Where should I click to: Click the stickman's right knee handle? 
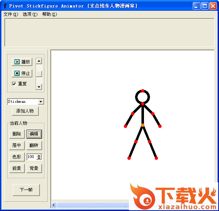[x=149, y=142]
